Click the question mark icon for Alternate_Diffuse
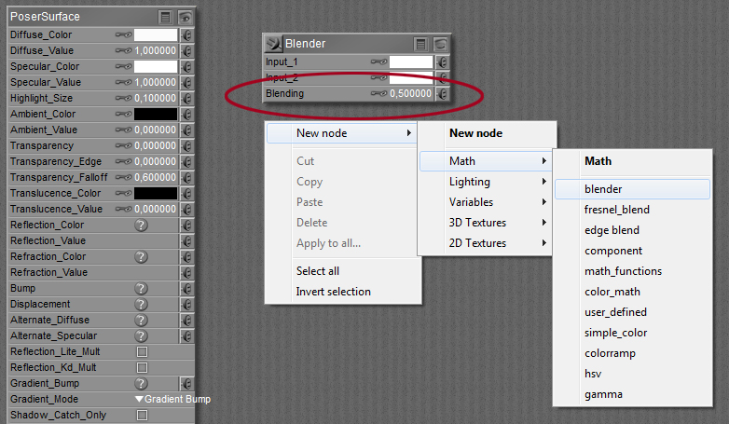The image size is (729, 424). click(x=142, y=320)
